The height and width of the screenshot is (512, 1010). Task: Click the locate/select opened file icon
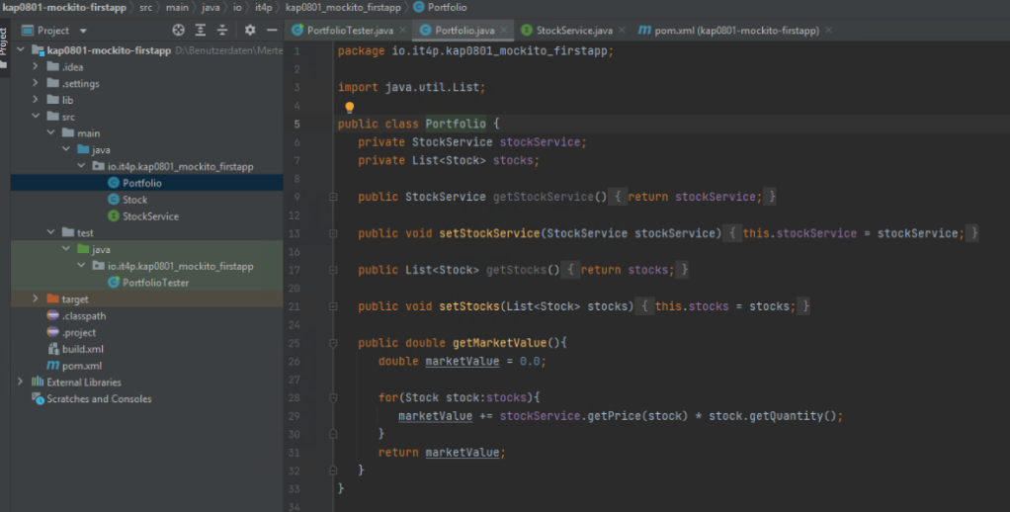(178, 31)
